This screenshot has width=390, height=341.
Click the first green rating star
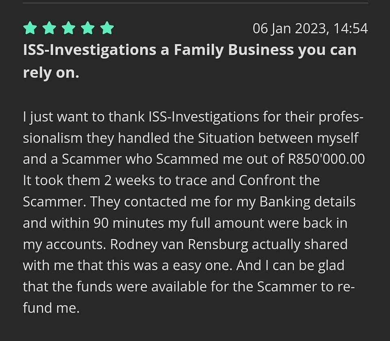click(x=30, y=28)
